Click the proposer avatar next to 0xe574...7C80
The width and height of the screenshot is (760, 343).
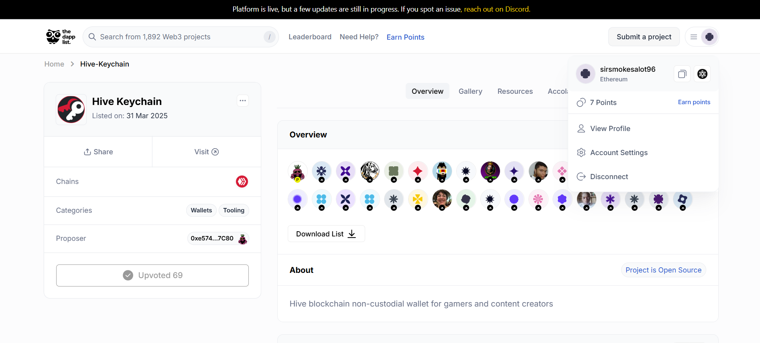243,239
